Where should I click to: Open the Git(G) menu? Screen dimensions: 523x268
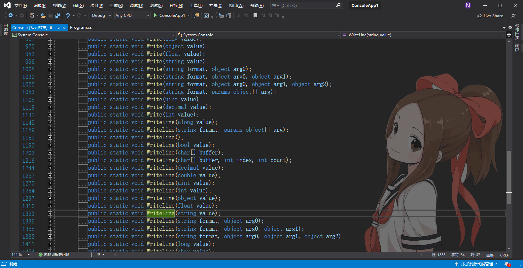78,6
